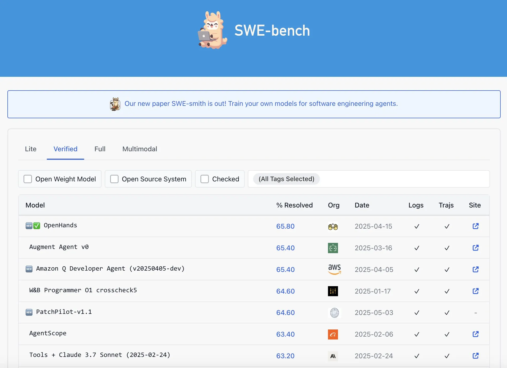The height and width of the screenshot is (368, 507).
Task: Click the NEW badge beside PatchPilot-v1.1
Action: pyautogui.click(x=29, y=312)
